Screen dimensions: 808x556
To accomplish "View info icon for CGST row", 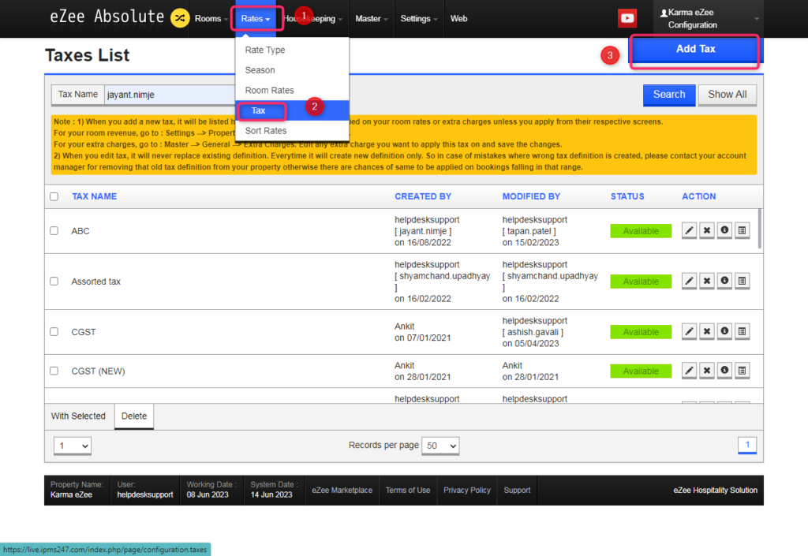I will pos(724,331).
